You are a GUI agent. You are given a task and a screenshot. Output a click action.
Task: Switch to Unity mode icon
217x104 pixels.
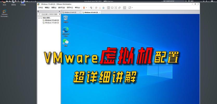click(x=120, y=8)
